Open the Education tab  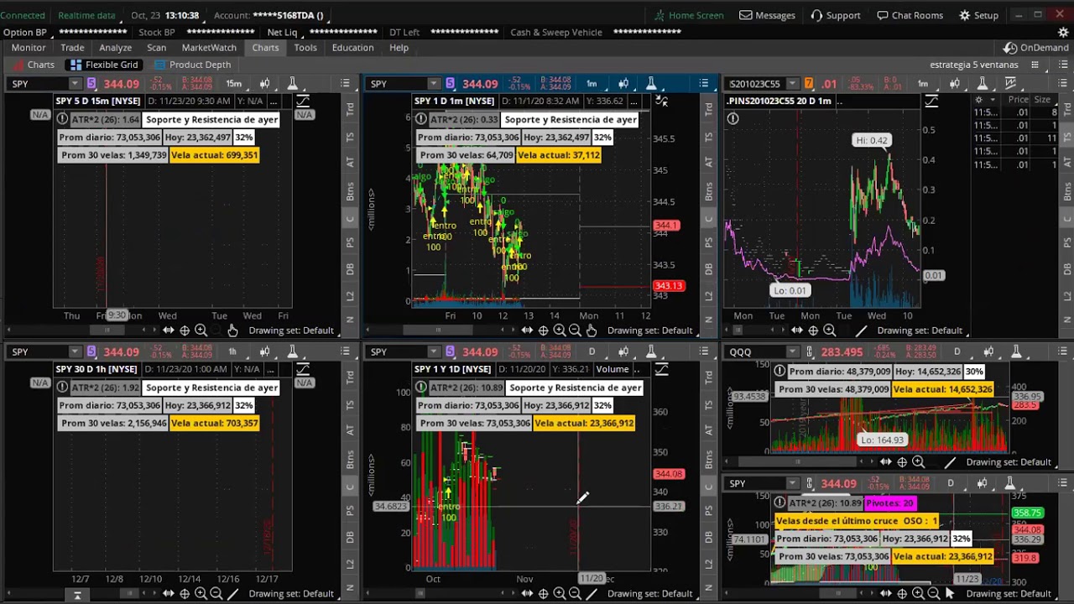pos(352,48)
